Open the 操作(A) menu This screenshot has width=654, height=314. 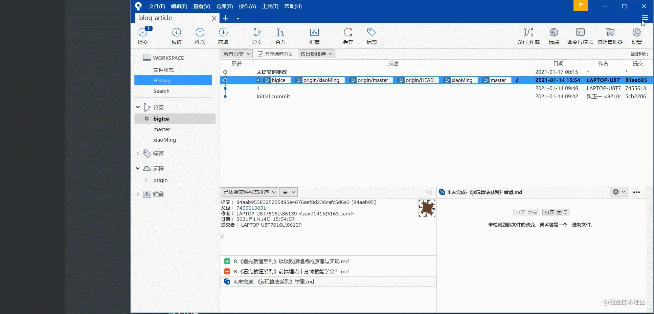[247, 6]
